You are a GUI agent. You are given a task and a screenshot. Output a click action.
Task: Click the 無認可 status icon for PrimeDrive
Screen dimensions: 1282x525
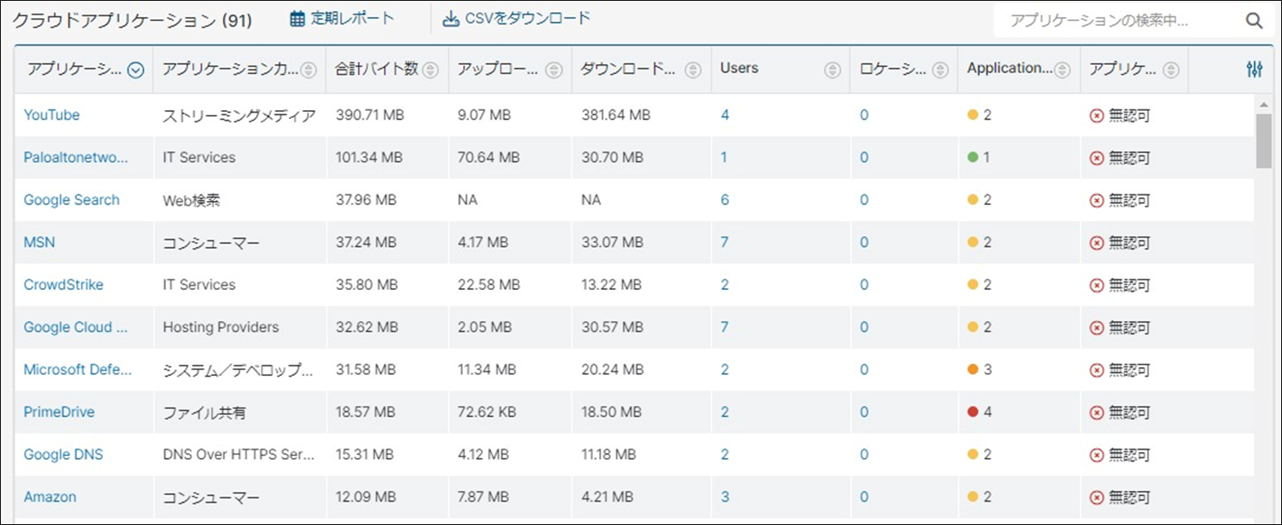pos(1096,412)
